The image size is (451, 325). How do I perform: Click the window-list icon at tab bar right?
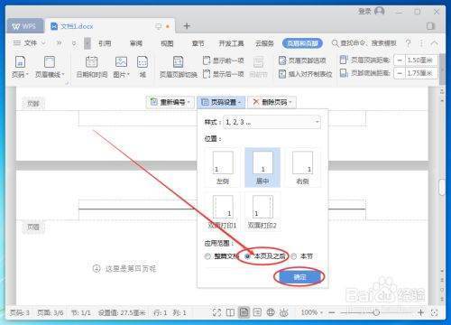430,26
